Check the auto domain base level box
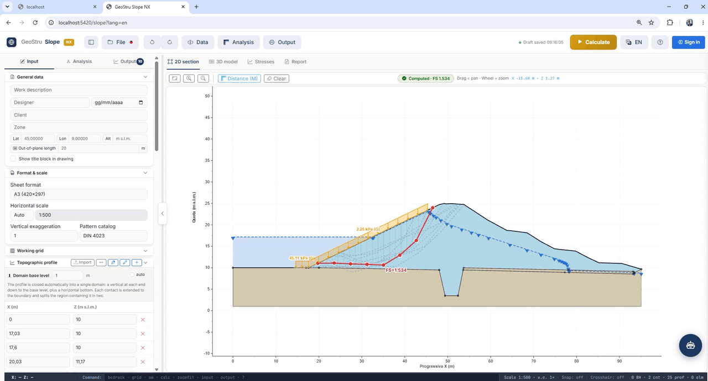Image resolution: width=708 pixels, height=381 pixels. point(132,274)
